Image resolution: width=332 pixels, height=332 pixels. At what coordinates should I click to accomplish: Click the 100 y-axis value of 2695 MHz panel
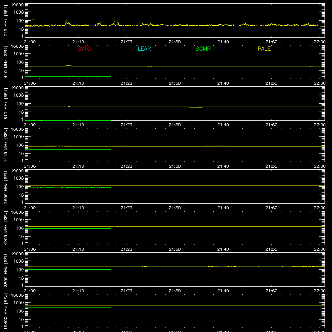pyautogui.click(x=20, y=186)
